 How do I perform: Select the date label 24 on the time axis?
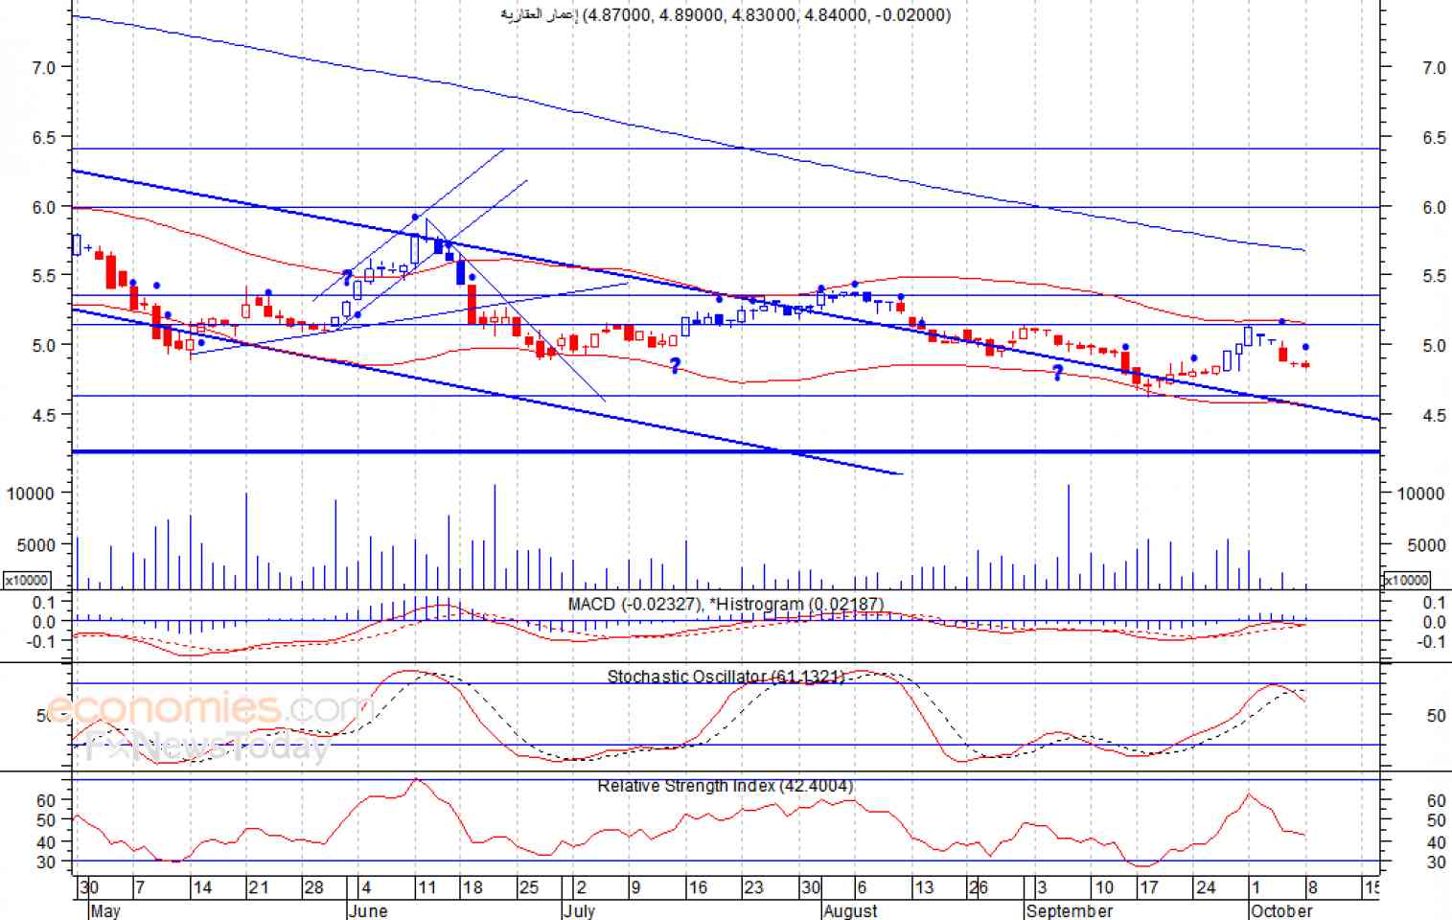1205,887
